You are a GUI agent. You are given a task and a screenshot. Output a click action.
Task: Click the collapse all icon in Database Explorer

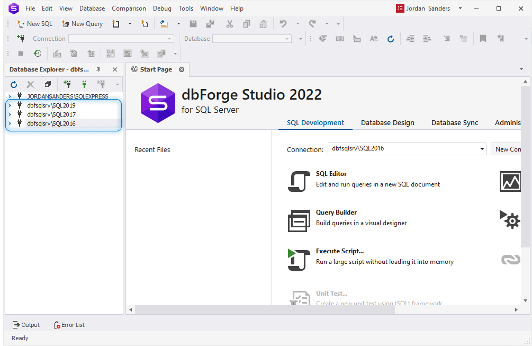(x=48, y=84)
